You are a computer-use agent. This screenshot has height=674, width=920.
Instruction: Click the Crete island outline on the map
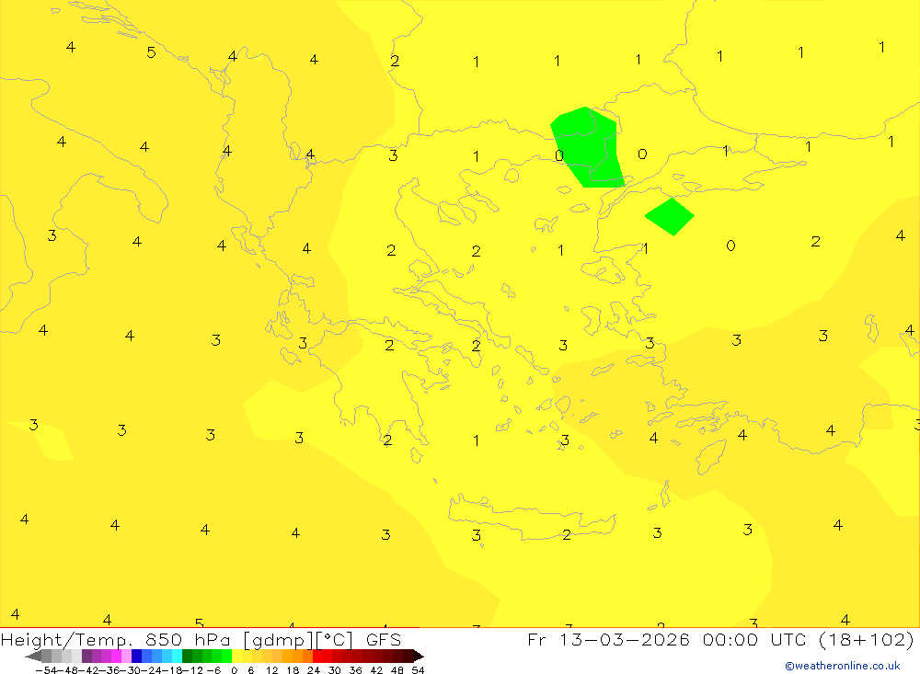tap(532, 516)
